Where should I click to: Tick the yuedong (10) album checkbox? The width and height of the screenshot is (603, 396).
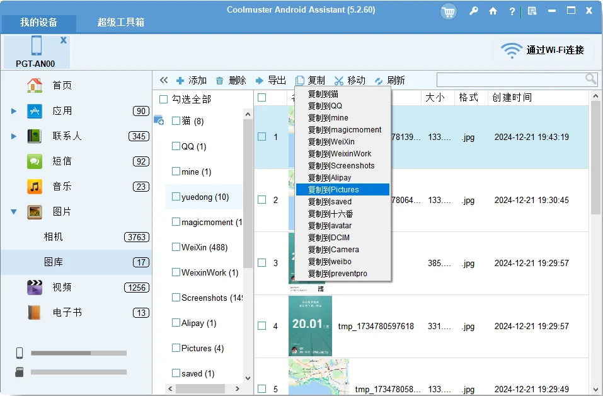[176, 197]
